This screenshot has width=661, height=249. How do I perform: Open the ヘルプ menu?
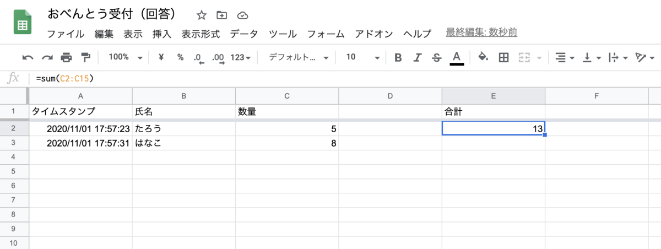(417, 34)
